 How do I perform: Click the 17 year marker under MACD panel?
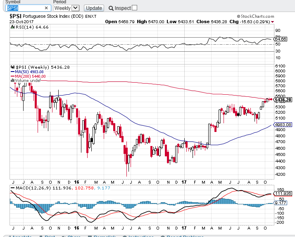pos(184,228)
